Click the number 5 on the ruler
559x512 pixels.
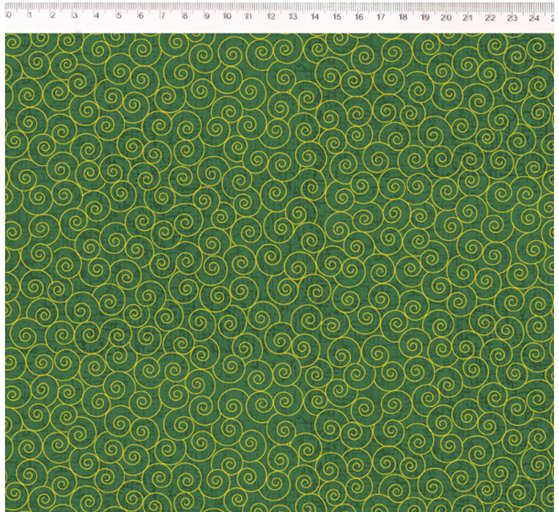tap(119, 16)
